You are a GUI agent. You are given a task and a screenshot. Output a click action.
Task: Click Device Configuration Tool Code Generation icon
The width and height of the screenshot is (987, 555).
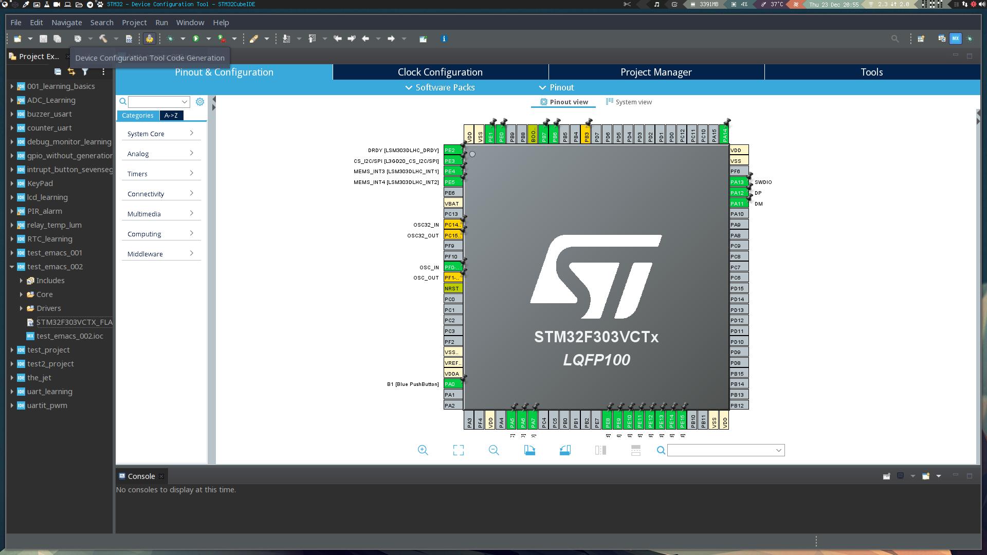coord(150,39)
